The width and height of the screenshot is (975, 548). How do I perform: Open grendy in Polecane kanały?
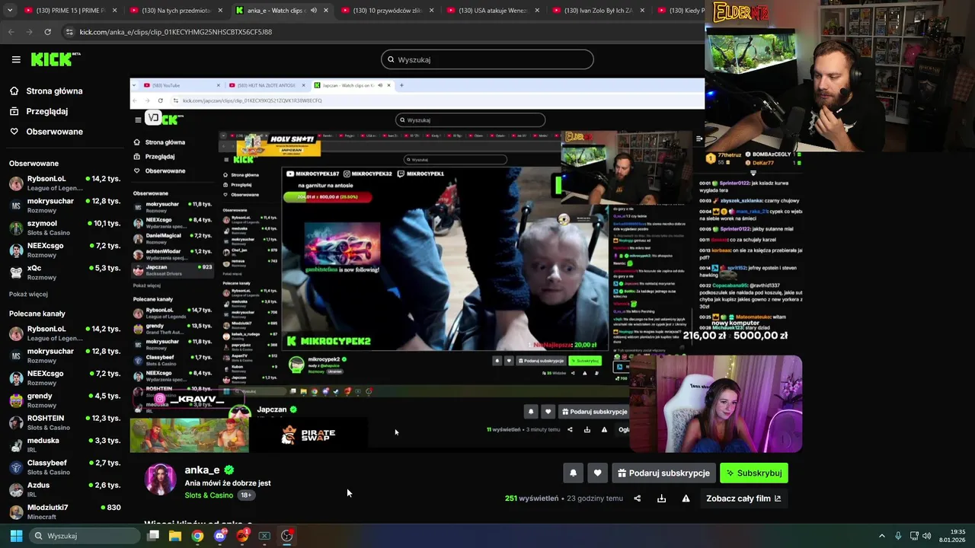(x=65, y=400)
